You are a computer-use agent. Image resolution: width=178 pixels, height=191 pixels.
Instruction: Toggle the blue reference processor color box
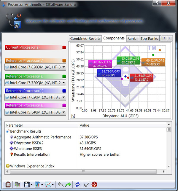pyautogui.click(x=64, y=91)
